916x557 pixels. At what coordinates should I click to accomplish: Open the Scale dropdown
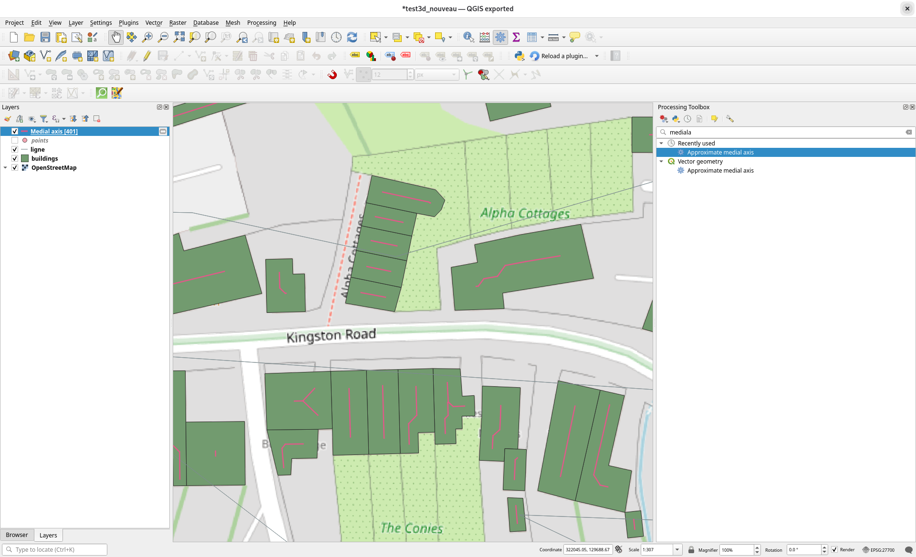[x=677, y=549]
